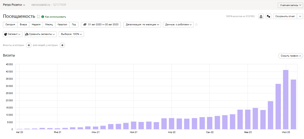The image size is (304, 139).
Task: Collapse chart with Скрыть график
Action: coord(291,56)
